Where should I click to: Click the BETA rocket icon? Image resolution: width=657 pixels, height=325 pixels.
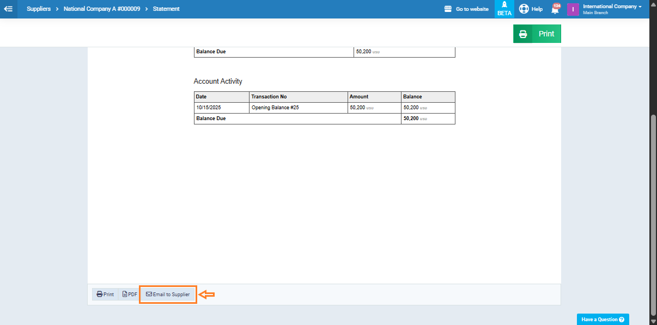click(x=504, y=9)
